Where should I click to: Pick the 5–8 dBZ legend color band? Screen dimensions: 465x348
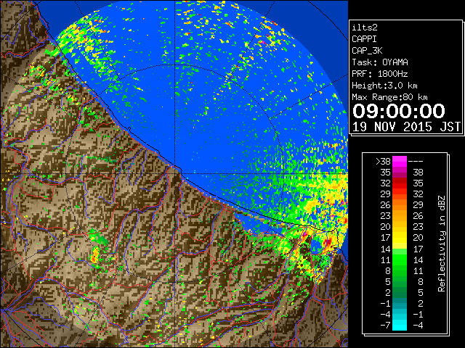point(400,282)
